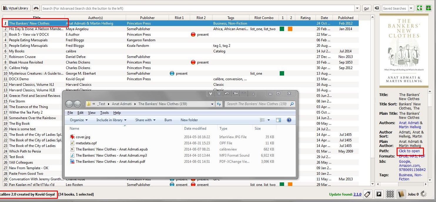
Task: Sort book list by Tags column
Action: coord(231,18)
